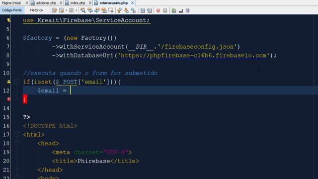
Task: Click the Back navigation toolbar icon
Action: pyautogui.click(x=61, y=10)
